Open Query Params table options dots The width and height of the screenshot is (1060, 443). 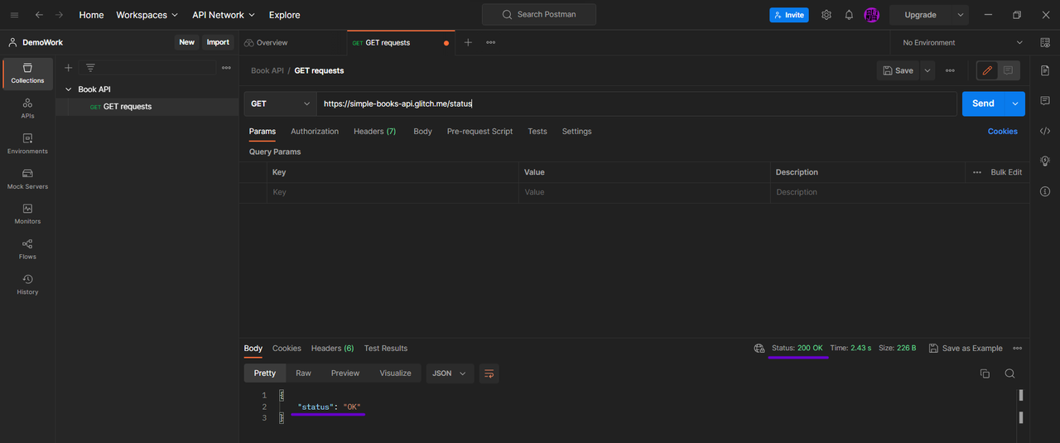[x=978, y=172]
